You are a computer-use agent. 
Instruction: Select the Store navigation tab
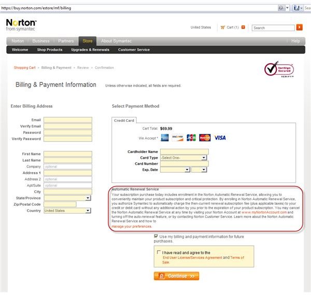tap(88, 41)
